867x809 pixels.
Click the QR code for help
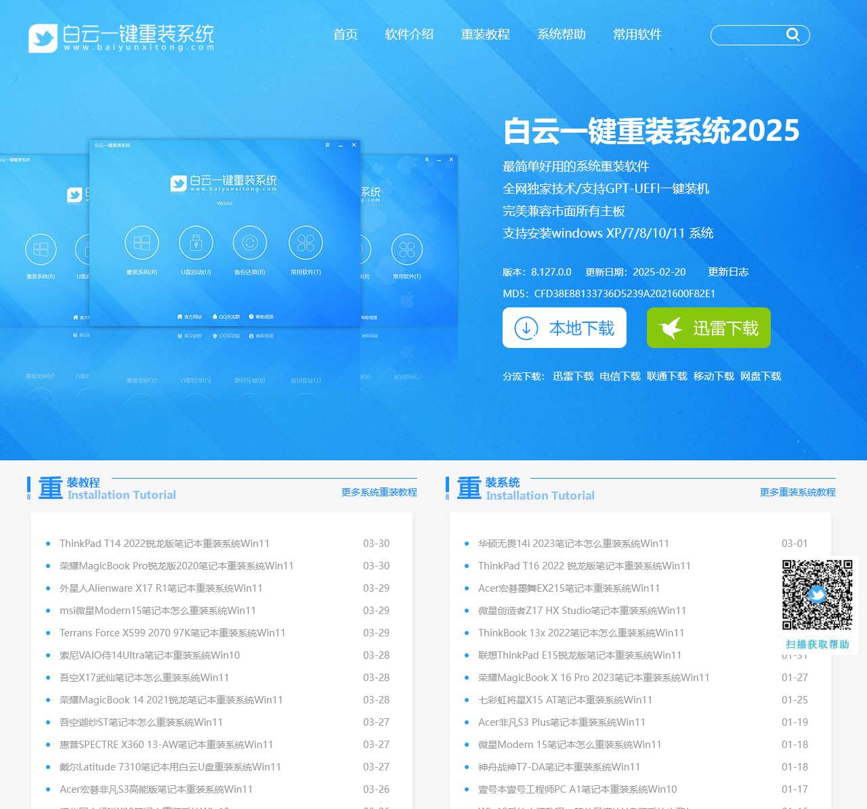click(817, 595)
